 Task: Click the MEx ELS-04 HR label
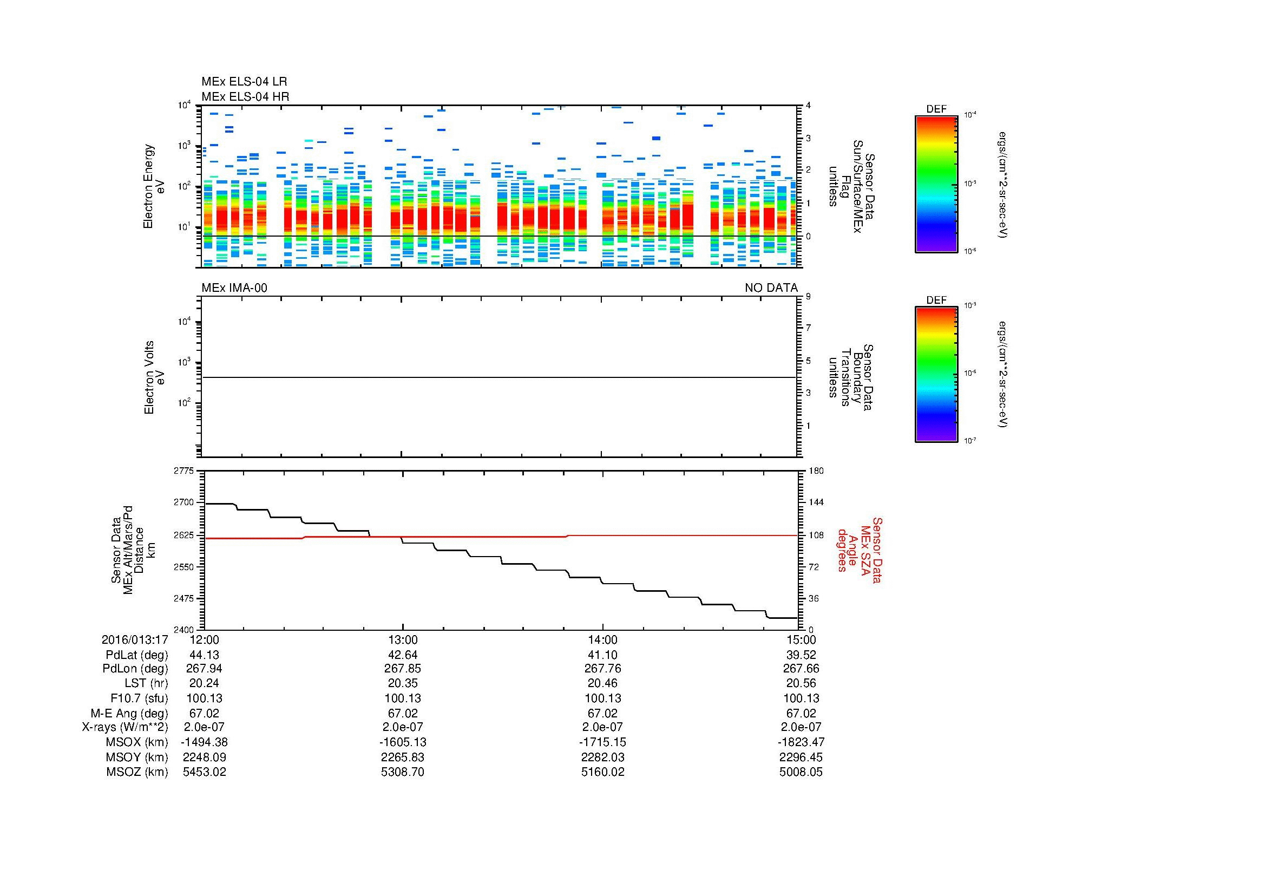(245, 96)
